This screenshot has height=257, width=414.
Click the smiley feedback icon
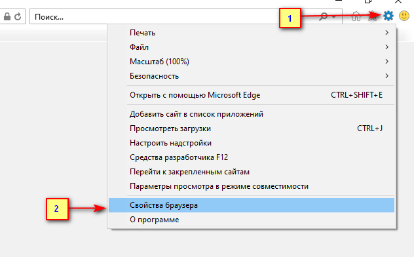pos(404,16)
